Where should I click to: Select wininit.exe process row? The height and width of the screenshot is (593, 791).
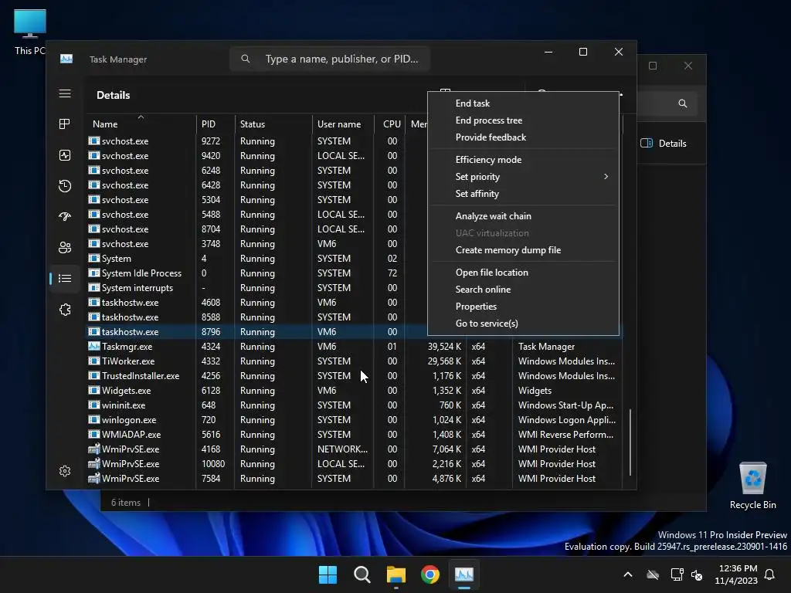point(355,405)
